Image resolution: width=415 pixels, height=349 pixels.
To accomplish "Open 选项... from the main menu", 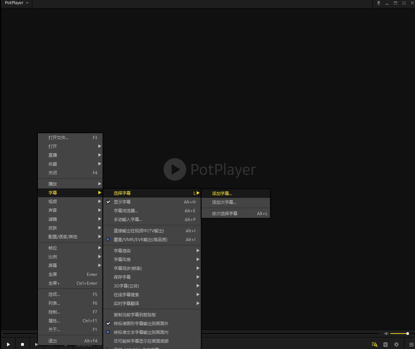I will tap(70, 295).
